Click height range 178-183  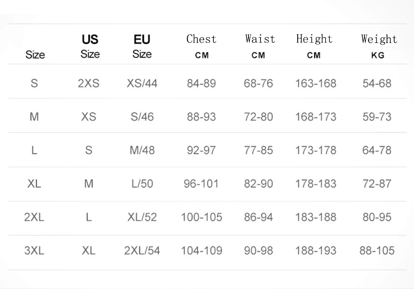[x=315, y=184]
